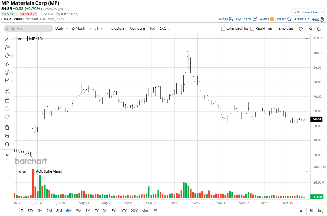Open the Daily frequency dropdown
Image resolution: width=327 pixels, height=216 pixels.
tap(62, 29)
